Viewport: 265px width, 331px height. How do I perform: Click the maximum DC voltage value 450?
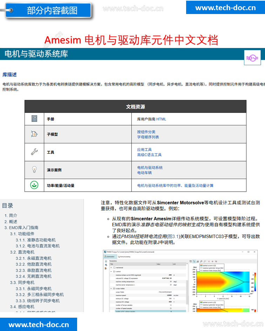pyautogui.click(x=170, y=302)
